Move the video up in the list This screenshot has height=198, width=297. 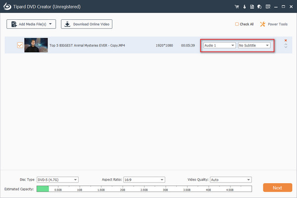286,45
